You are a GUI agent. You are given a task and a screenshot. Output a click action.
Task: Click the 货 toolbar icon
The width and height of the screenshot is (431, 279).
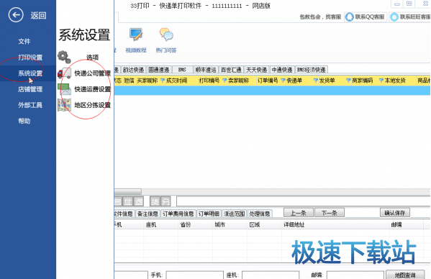click(x=155, y=201)
